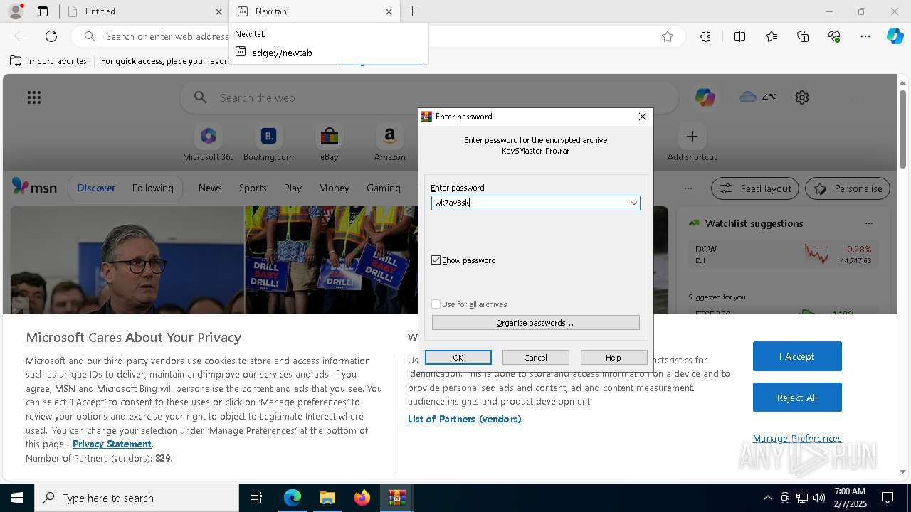Open the weather widget showing 4°C
Screen dimensions: 911x512
(x=758, y=97)
